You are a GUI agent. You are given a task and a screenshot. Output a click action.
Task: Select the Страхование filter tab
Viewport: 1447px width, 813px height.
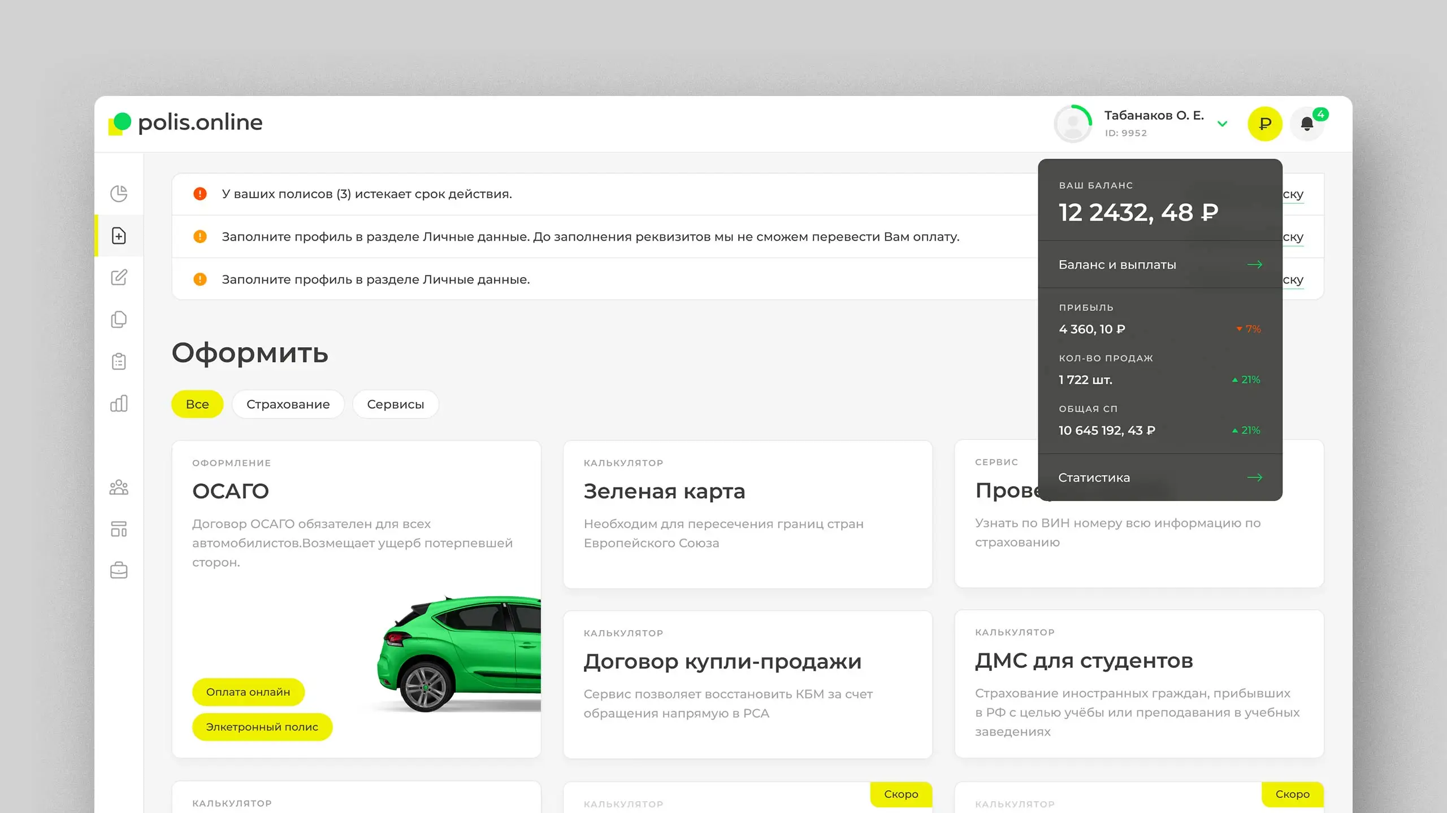pyautogui.click(x=288, y=404)
